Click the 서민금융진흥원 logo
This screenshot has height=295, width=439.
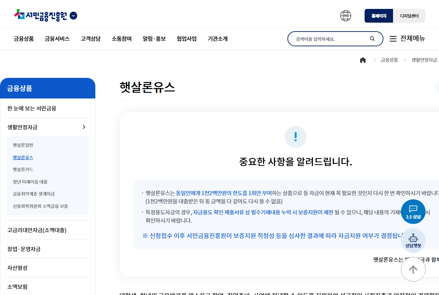pos(40,15)
